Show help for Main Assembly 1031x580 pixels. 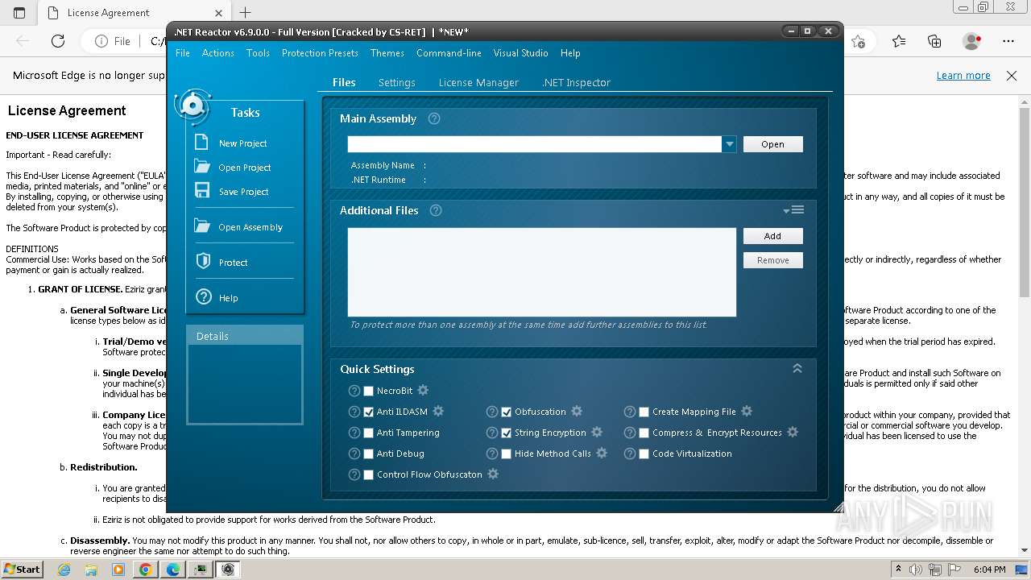click(x=434, y=118)
